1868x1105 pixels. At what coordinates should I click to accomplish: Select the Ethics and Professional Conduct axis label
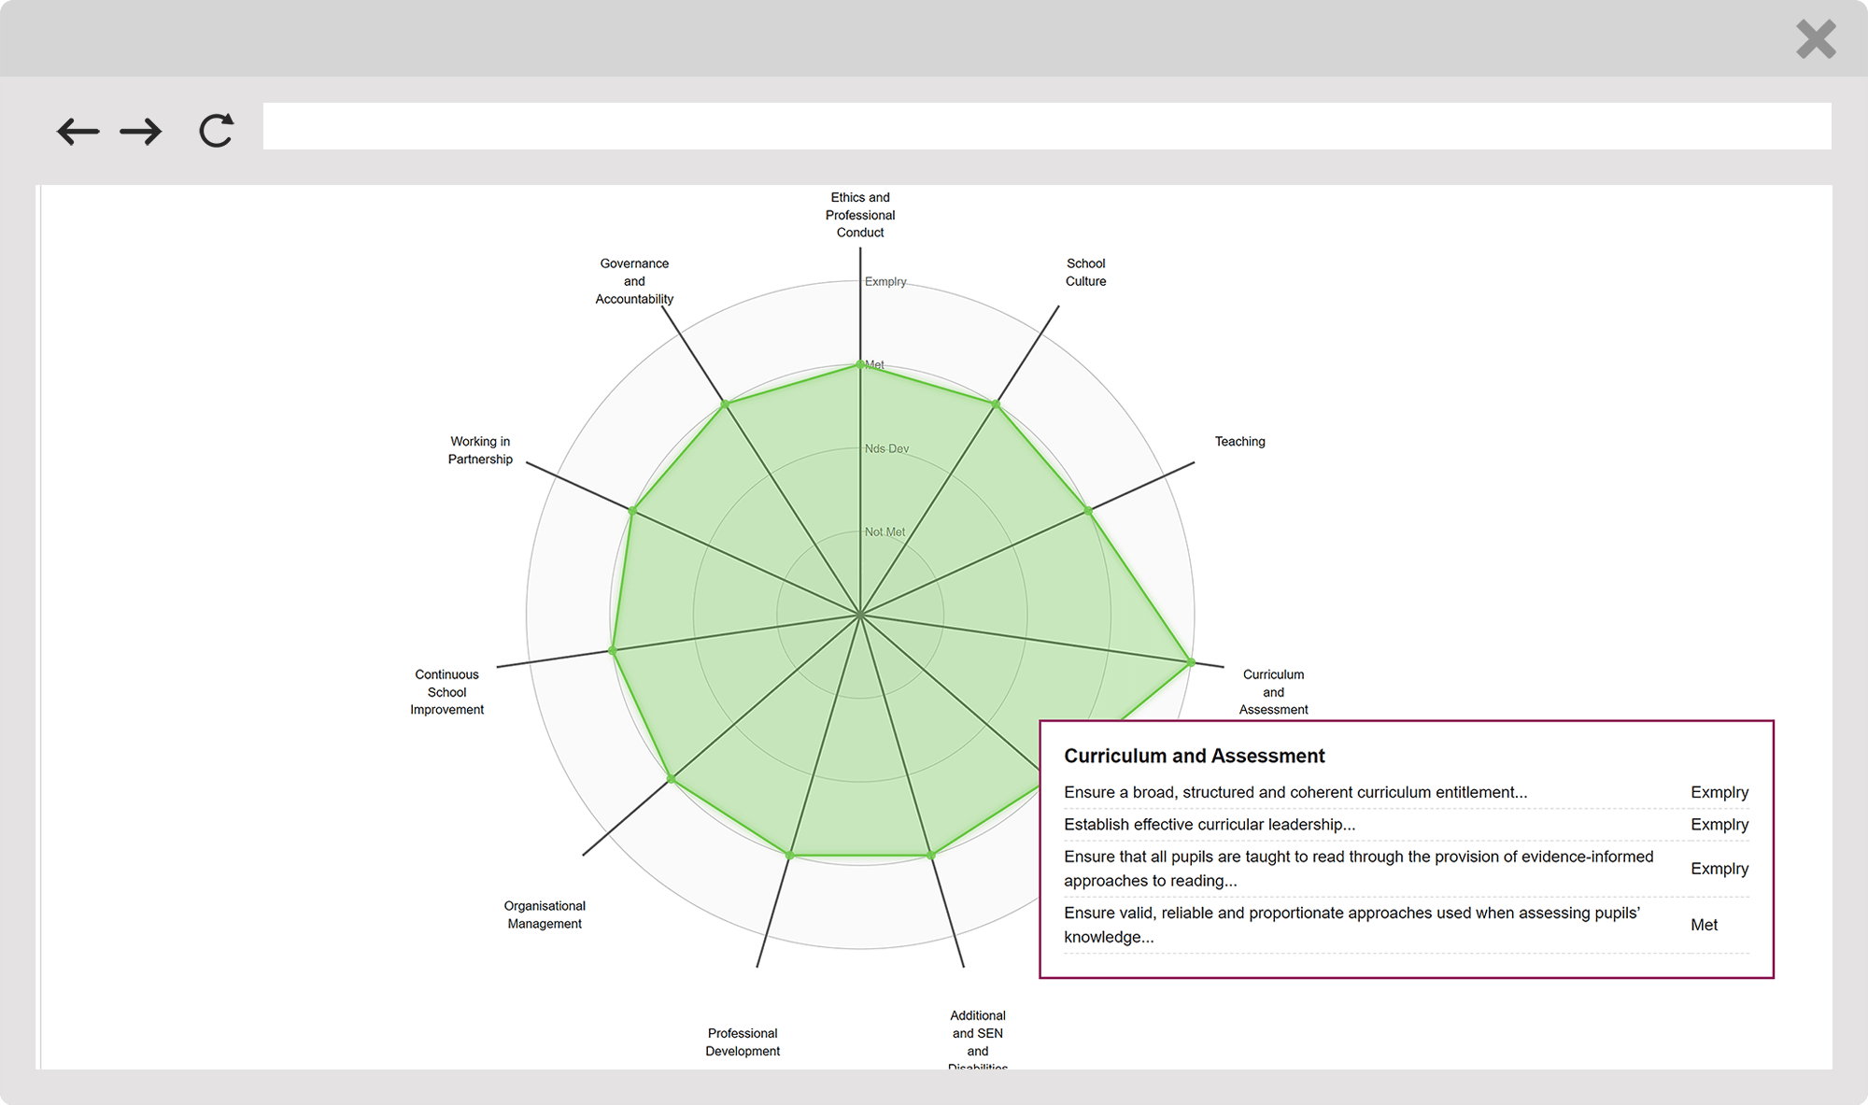coord(860,215)
